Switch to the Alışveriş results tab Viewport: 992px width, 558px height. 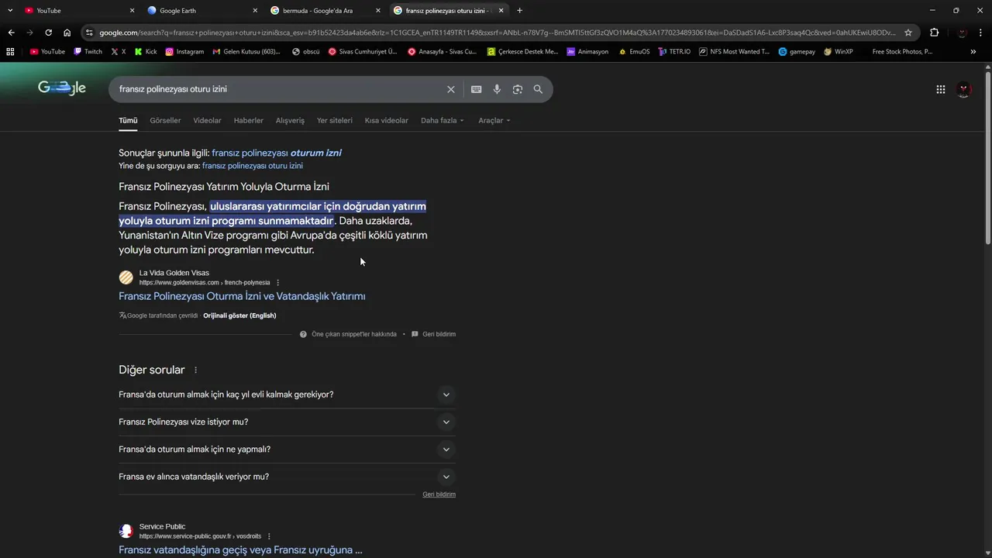coord(290,120)
